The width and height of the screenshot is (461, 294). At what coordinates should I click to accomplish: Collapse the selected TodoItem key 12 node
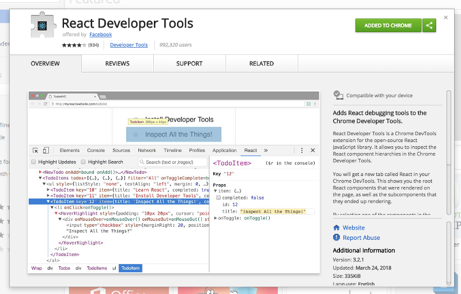pos(48,201)
